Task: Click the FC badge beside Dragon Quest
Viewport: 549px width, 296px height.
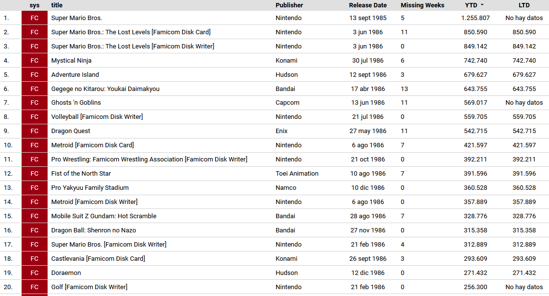Action: click(34, 131)
